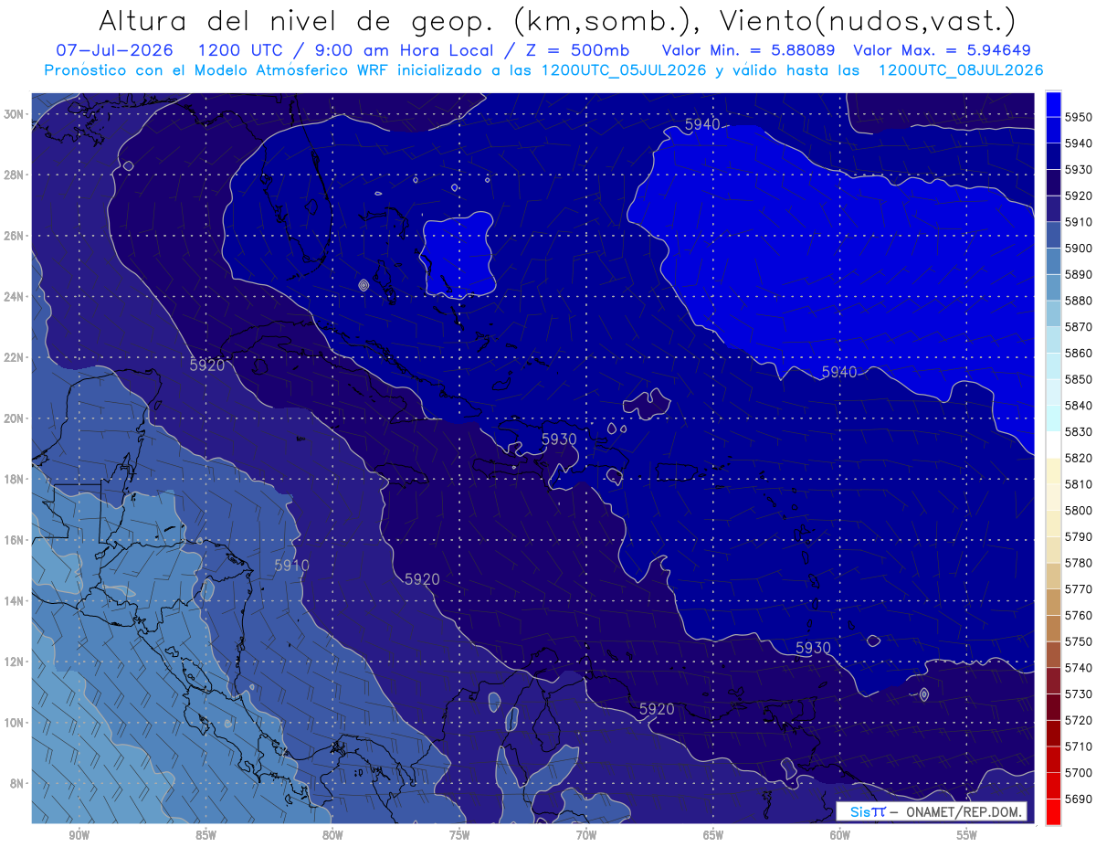Click the '70W' longitude axis label
This screenshot has height=847, width=1096.
586,836
